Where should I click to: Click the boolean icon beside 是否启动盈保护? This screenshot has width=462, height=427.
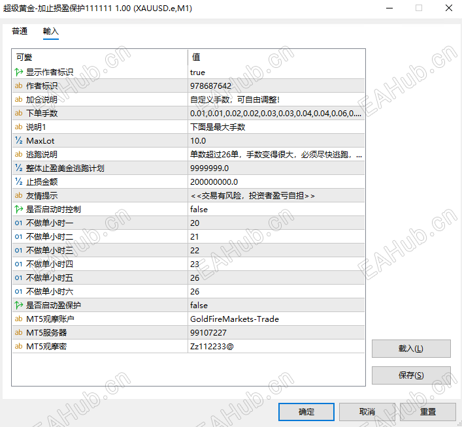click(x=18, y=306)
